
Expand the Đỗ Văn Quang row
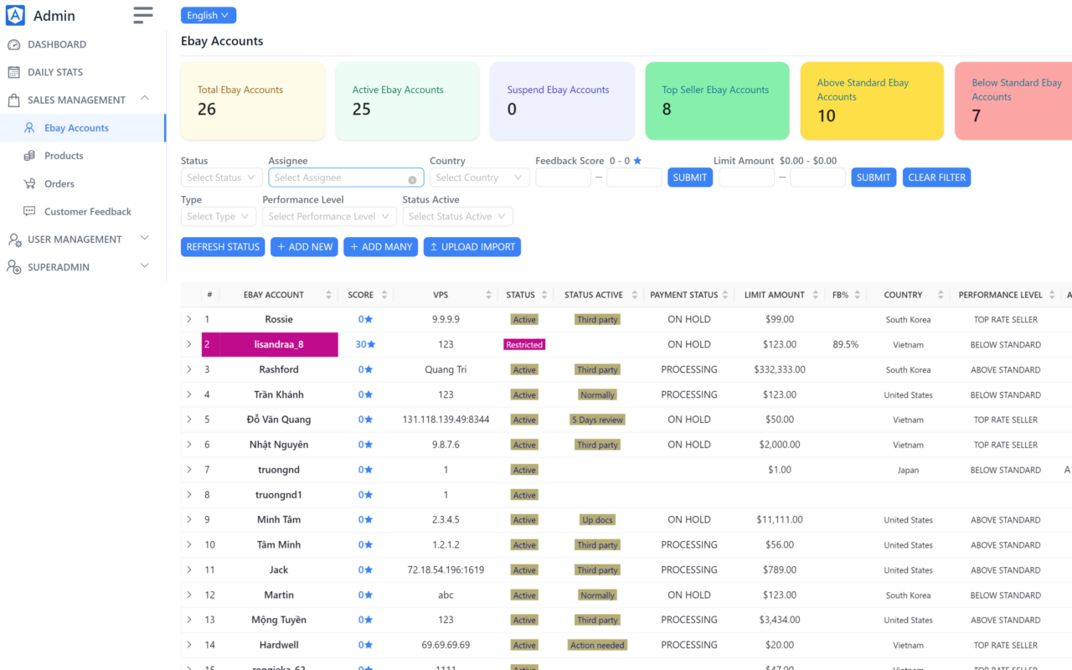(189, 420)
